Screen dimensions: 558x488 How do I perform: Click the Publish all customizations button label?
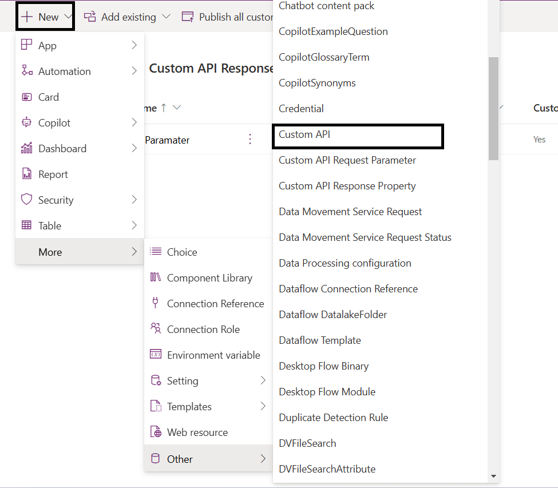pos(236,17)
